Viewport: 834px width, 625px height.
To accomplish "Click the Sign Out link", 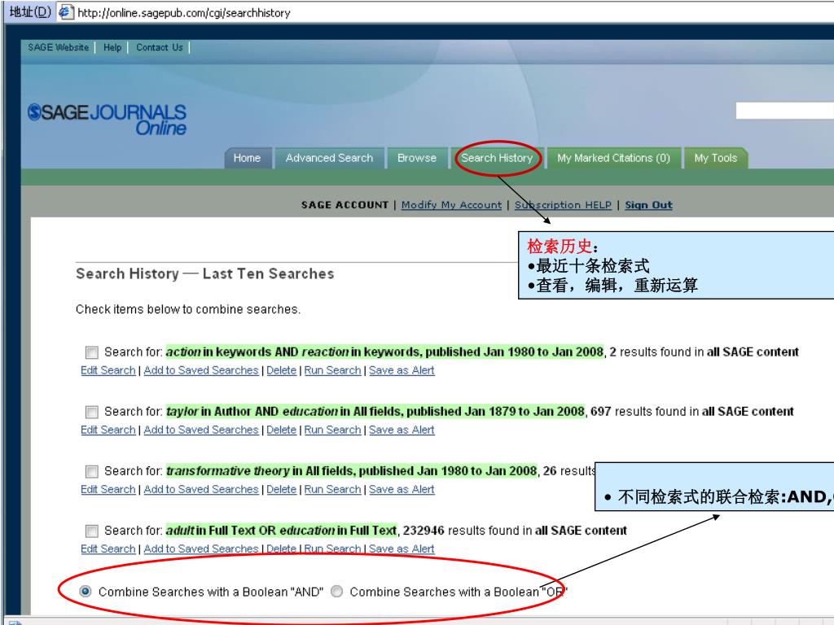I will (648, 205).
